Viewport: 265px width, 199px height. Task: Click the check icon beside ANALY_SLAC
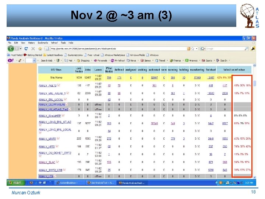[x=57, y=162]
